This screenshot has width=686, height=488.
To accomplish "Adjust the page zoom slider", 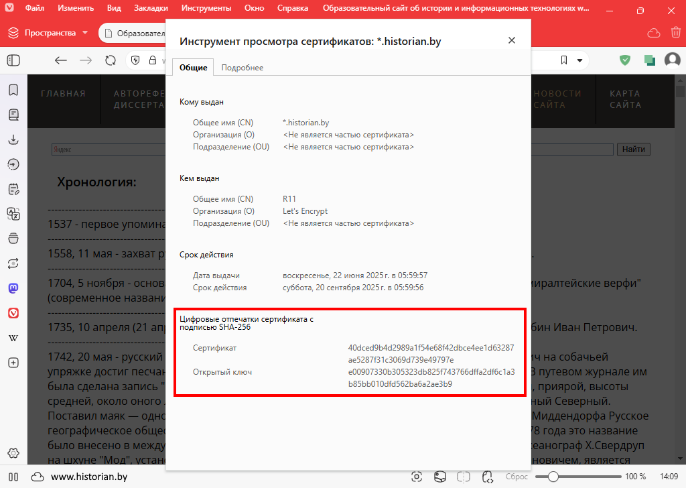I will point(553,477).
